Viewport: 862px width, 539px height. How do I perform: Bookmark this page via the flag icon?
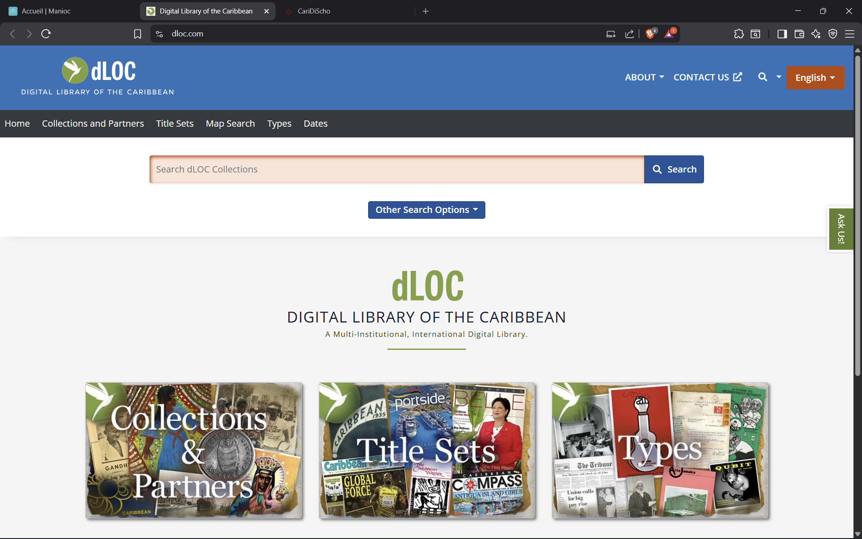pyautogui.click(x=137, y=34)
